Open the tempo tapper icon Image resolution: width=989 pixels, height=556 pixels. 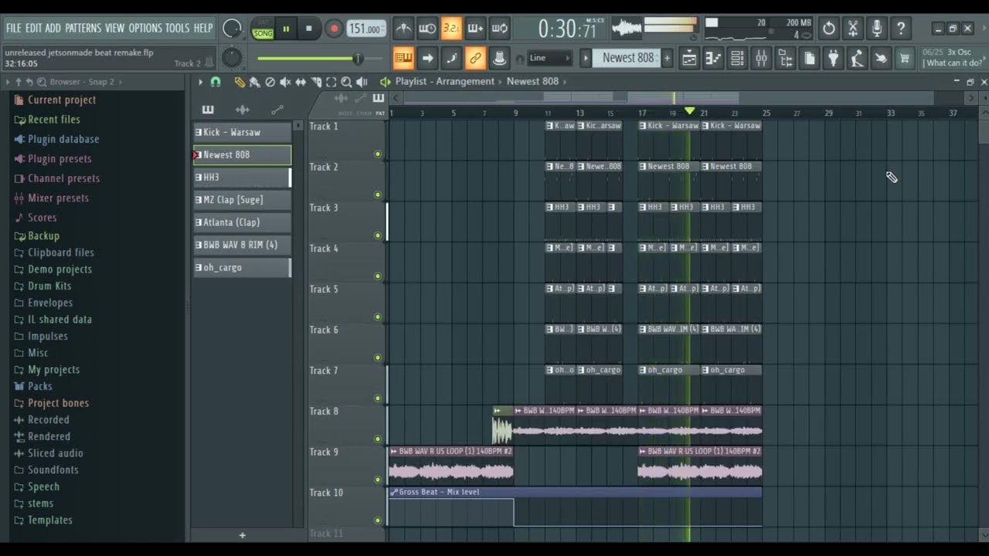click(857, 58)
